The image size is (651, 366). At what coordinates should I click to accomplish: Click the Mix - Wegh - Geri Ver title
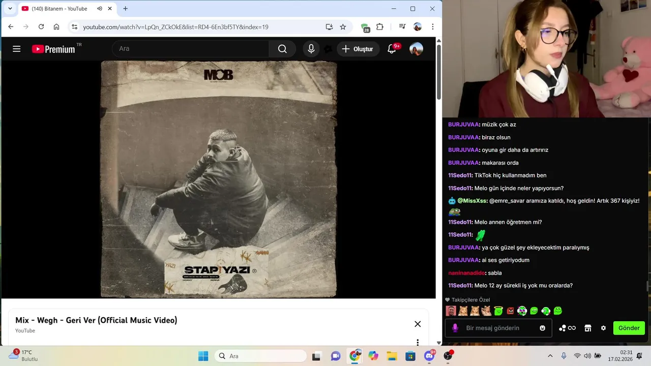click(96, 320)
